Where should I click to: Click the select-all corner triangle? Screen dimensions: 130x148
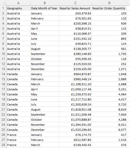pyautogui.click(x=4, y=3)
